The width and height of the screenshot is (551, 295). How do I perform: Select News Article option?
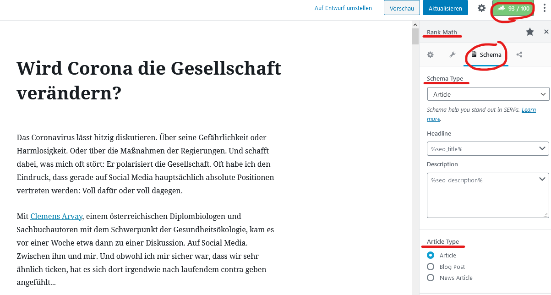tap(431, 278)
